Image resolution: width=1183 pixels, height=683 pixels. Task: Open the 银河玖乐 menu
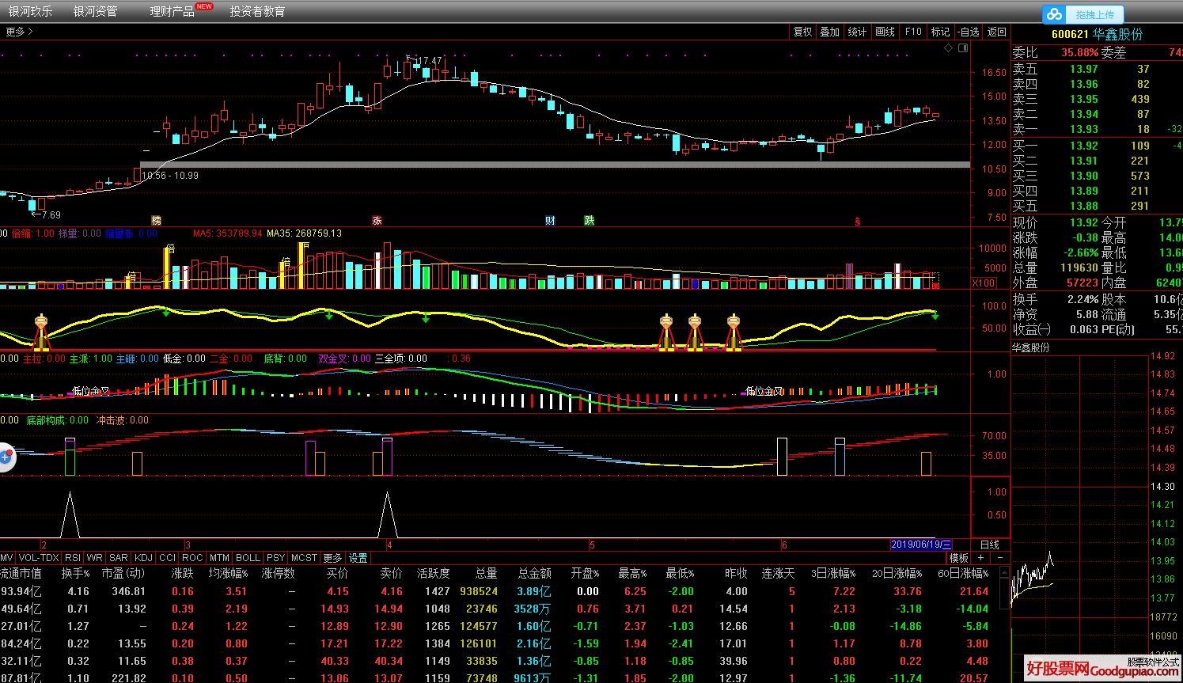(31, 11)
